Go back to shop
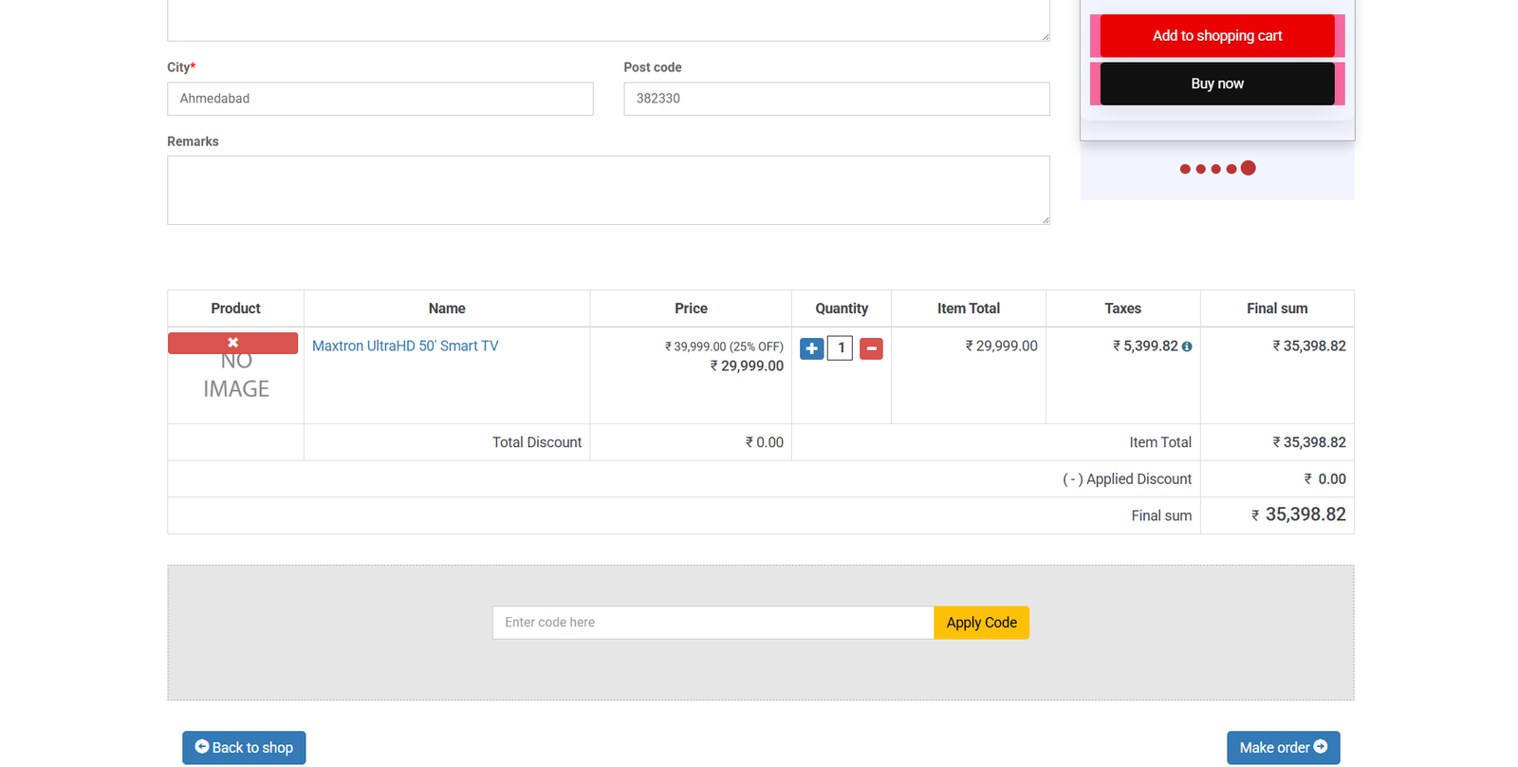The width and height of the screenshot is (1518, 767). coord(244,747)
